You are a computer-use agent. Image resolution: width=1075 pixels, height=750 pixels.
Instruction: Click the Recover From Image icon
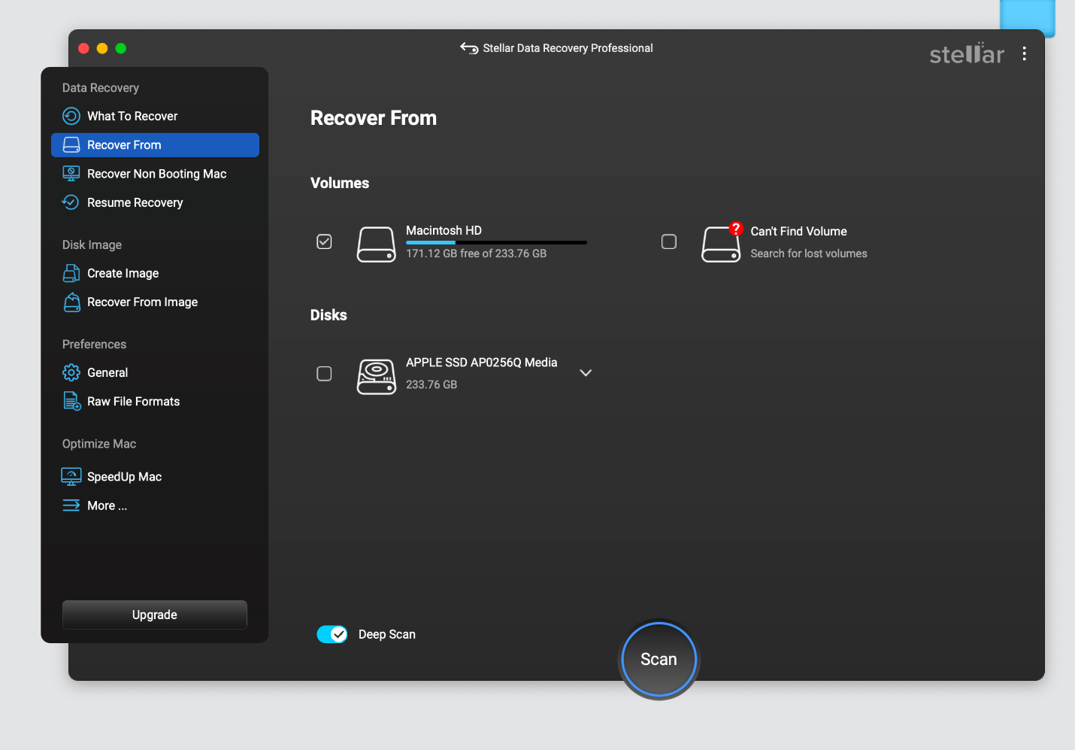[x=71, y=302]
